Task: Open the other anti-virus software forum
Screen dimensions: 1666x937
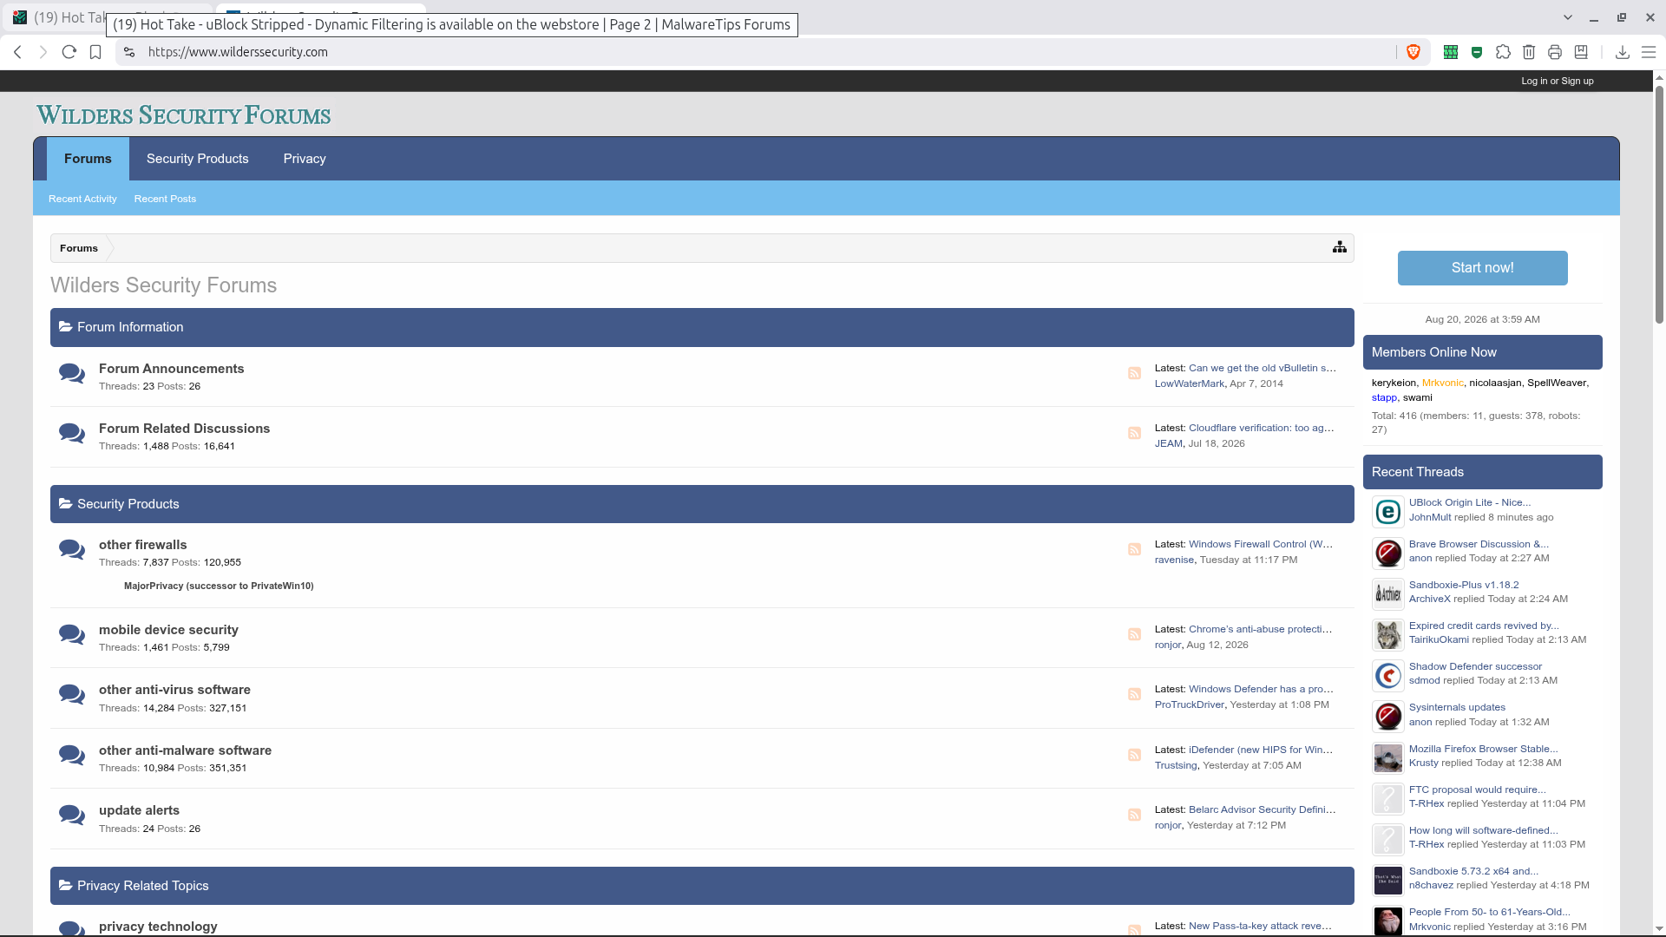Action: [174, 690]
